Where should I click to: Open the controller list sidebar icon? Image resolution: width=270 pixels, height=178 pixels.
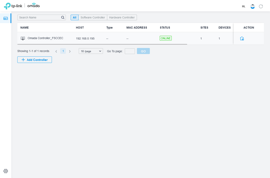[x=6, y=18]
